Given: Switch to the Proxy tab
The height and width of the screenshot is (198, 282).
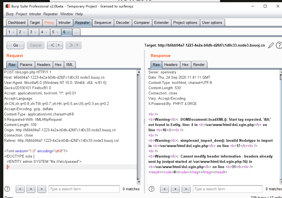Looking at the screenshot, I should pos(49,23).
